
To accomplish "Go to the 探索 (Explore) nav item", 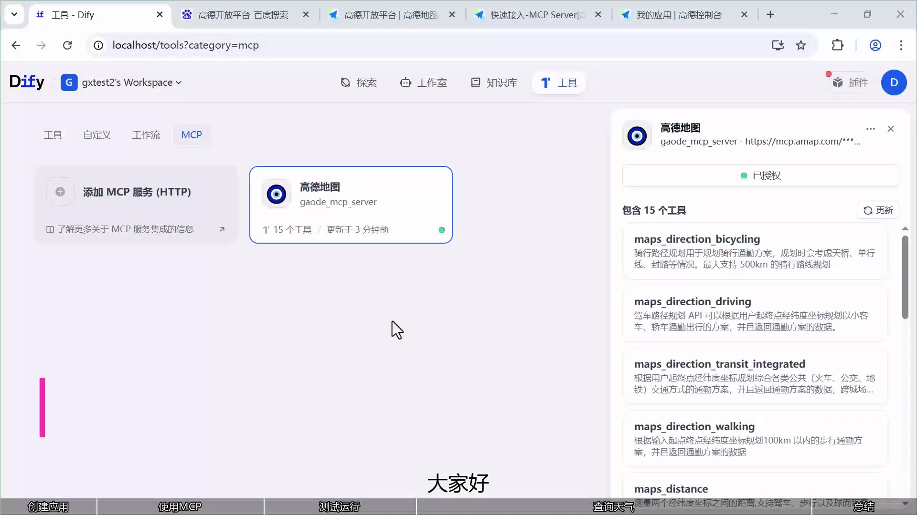I will click(x=359, y=82).
